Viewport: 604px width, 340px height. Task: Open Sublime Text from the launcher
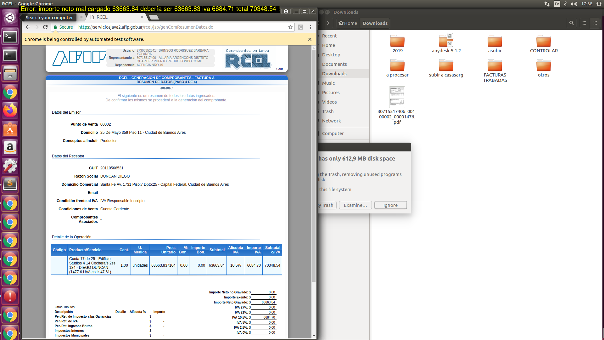pyautogui.click(x=10, y=184)
